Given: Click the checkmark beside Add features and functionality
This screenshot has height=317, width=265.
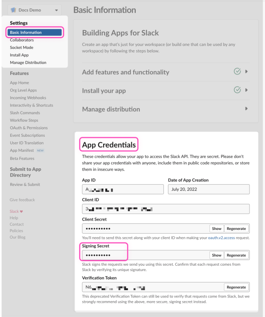Looking at the screenshot, I should (x=237, y=72).
